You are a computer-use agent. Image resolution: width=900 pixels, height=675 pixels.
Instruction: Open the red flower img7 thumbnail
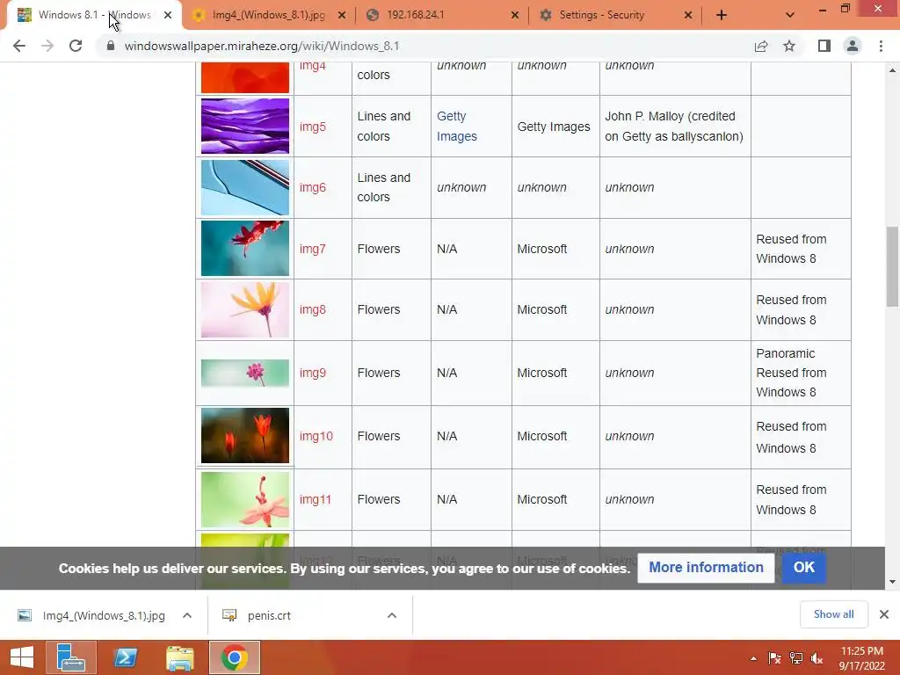[245, 248]
